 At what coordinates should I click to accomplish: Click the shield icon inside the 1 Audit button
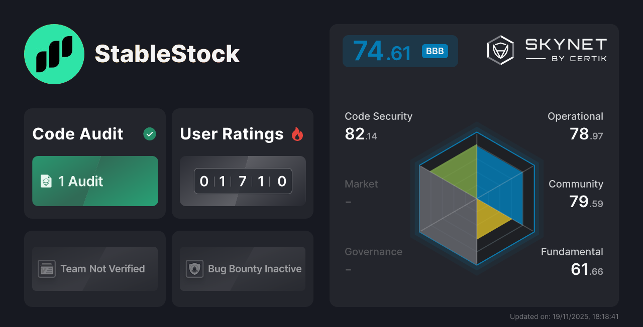click(46, 181)
